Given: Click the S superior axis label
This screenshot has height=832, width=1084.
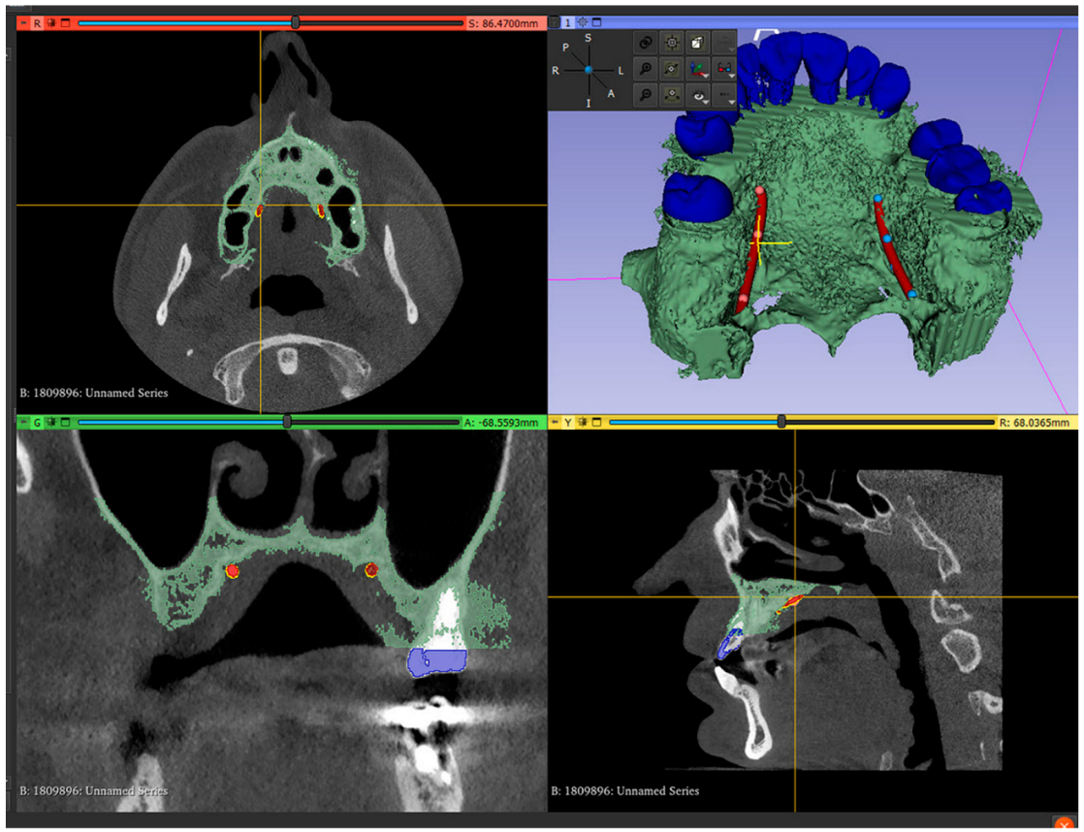Looking at the screenshot, I should (589, 38).
